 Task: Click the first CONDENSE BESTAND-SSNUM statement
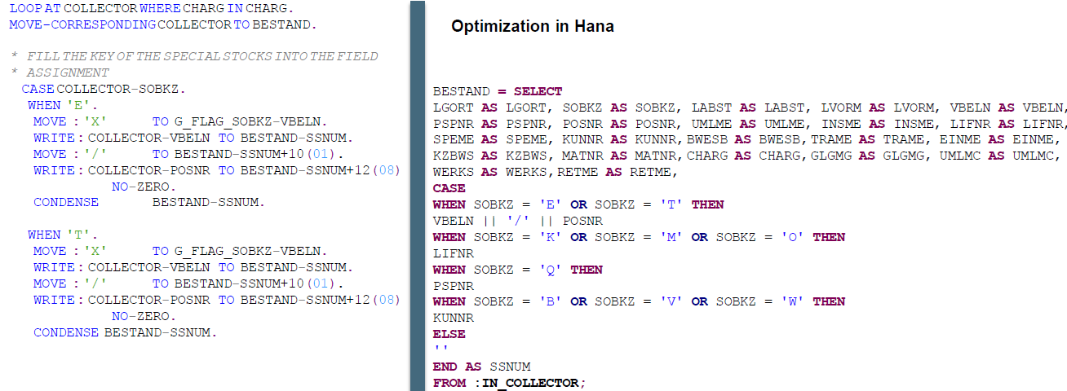tap(148, 202)
